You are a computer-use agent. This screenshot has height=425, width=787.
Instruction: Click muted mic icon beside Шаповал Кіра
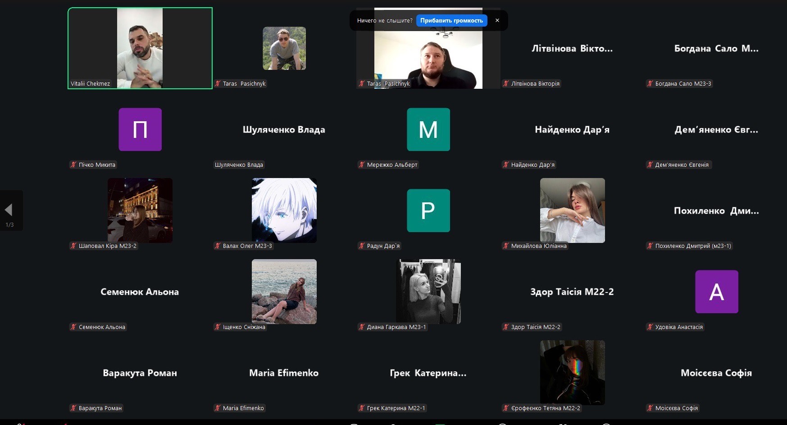(x=73, y=246)
